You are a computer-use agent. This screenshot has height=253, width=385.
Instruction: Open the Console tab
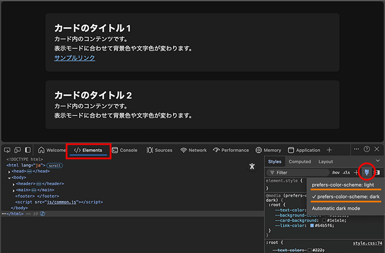(x=125, y=150)
